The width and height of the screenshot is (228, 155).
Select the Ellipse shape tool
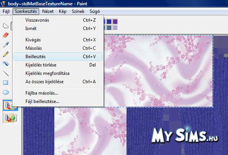tap(6, 92)
